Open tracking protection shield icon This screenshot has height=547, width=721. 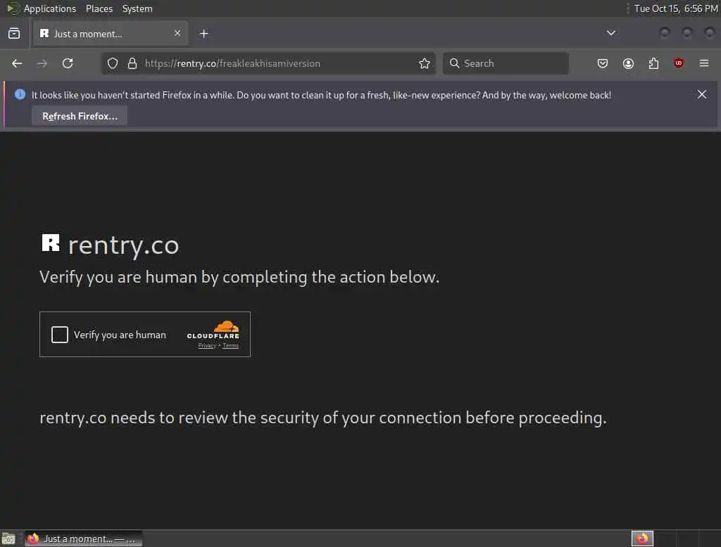pyautogui.click(x=113, y=63)
